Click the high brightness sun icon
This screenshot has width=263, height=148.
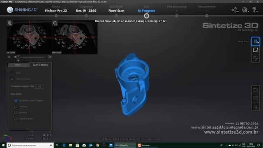50,57
